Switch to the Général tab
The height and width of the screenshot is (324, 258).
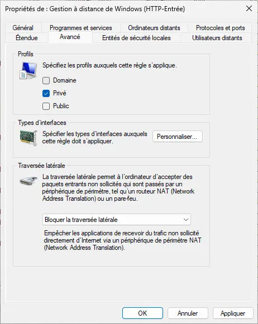tap(23, 28)
